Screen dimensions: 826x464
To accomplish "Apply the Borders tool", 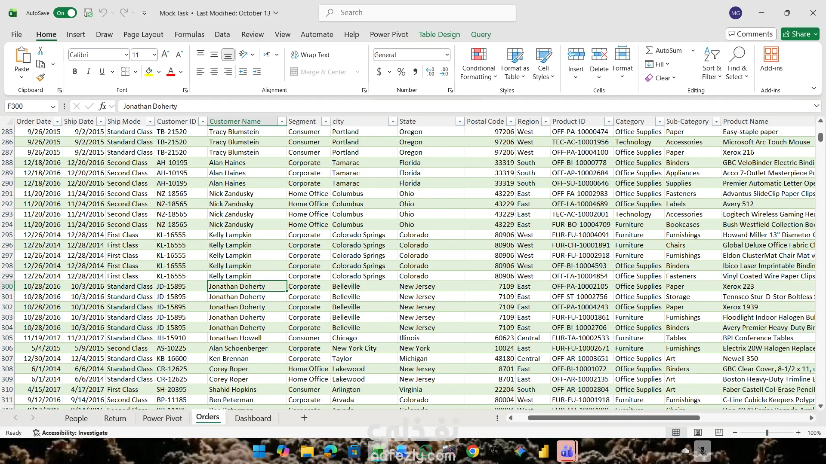I will [x=125, y=72].
